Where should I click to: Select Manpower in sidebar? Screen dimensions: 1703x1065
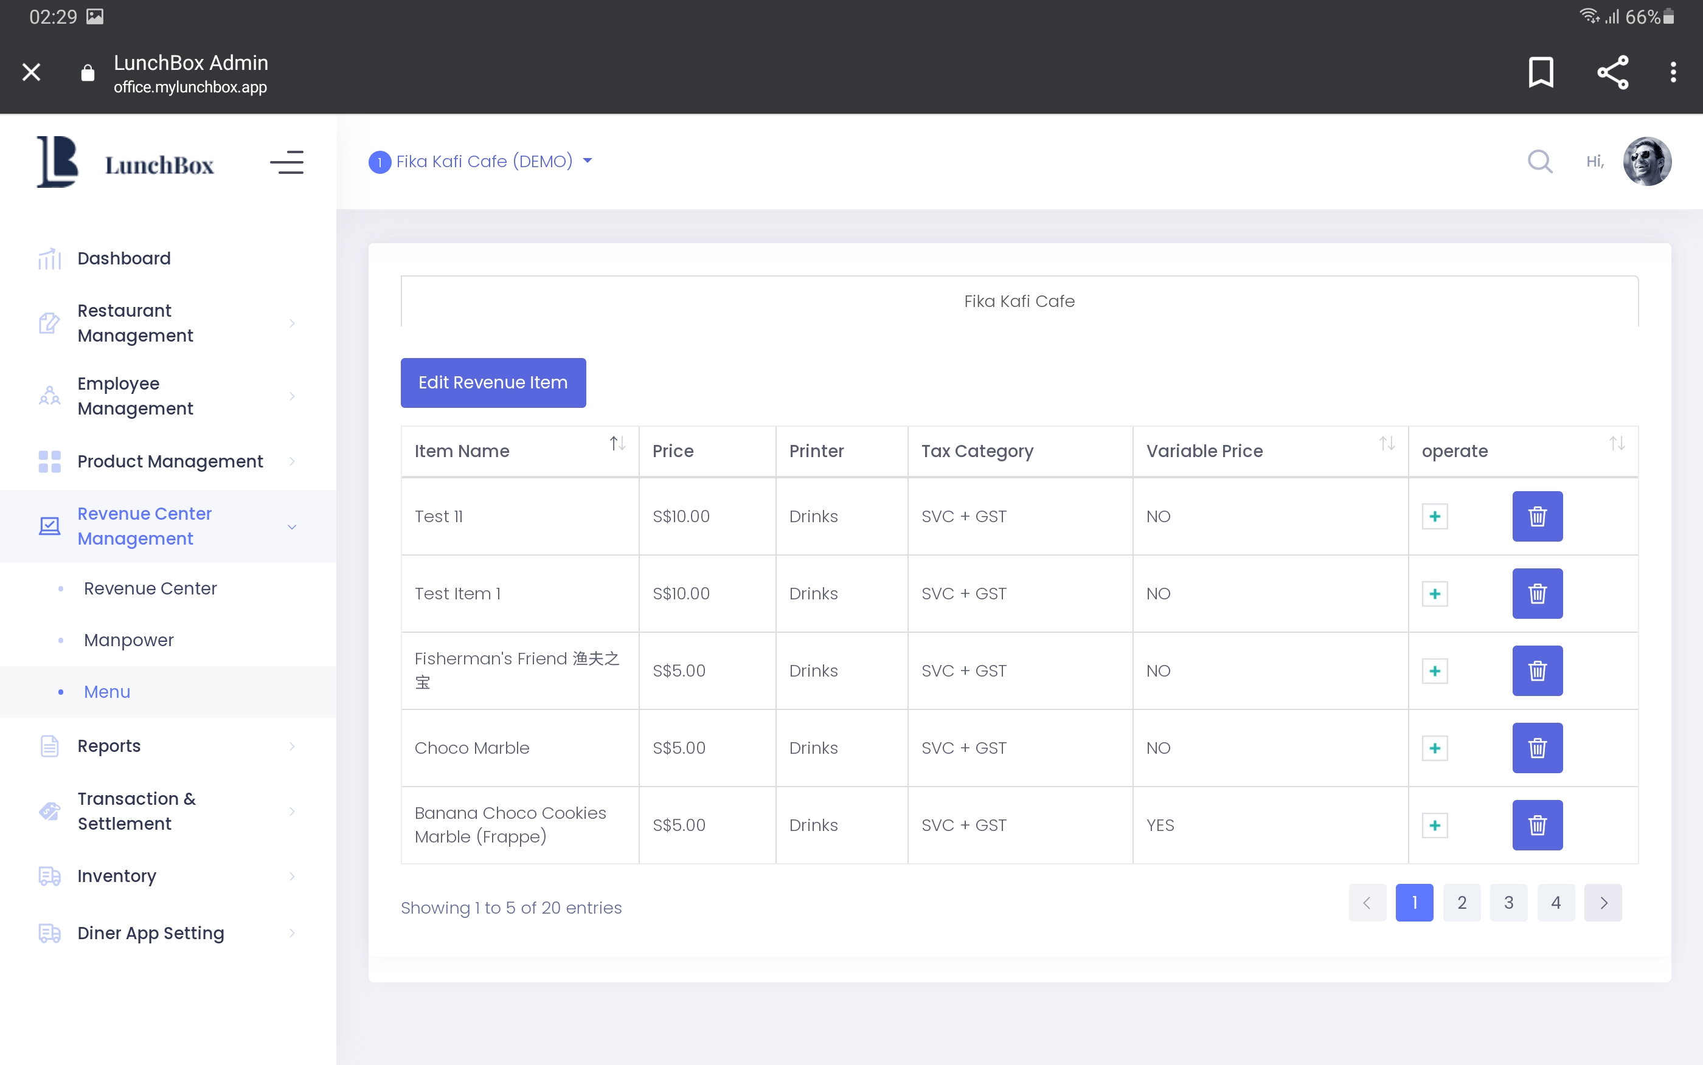pyautogui.click(x=128, y=639)
